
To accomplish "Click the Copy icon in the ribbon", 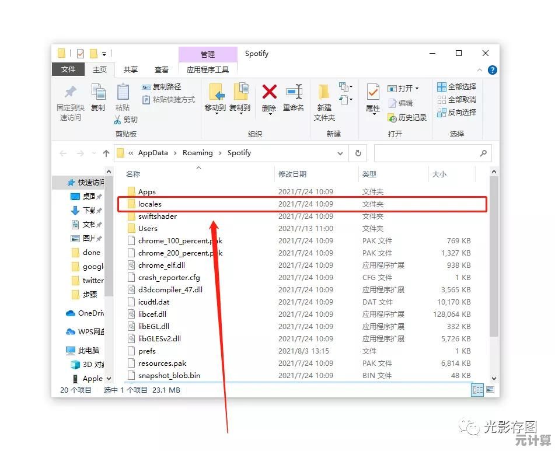I will (x=98, y=92).
